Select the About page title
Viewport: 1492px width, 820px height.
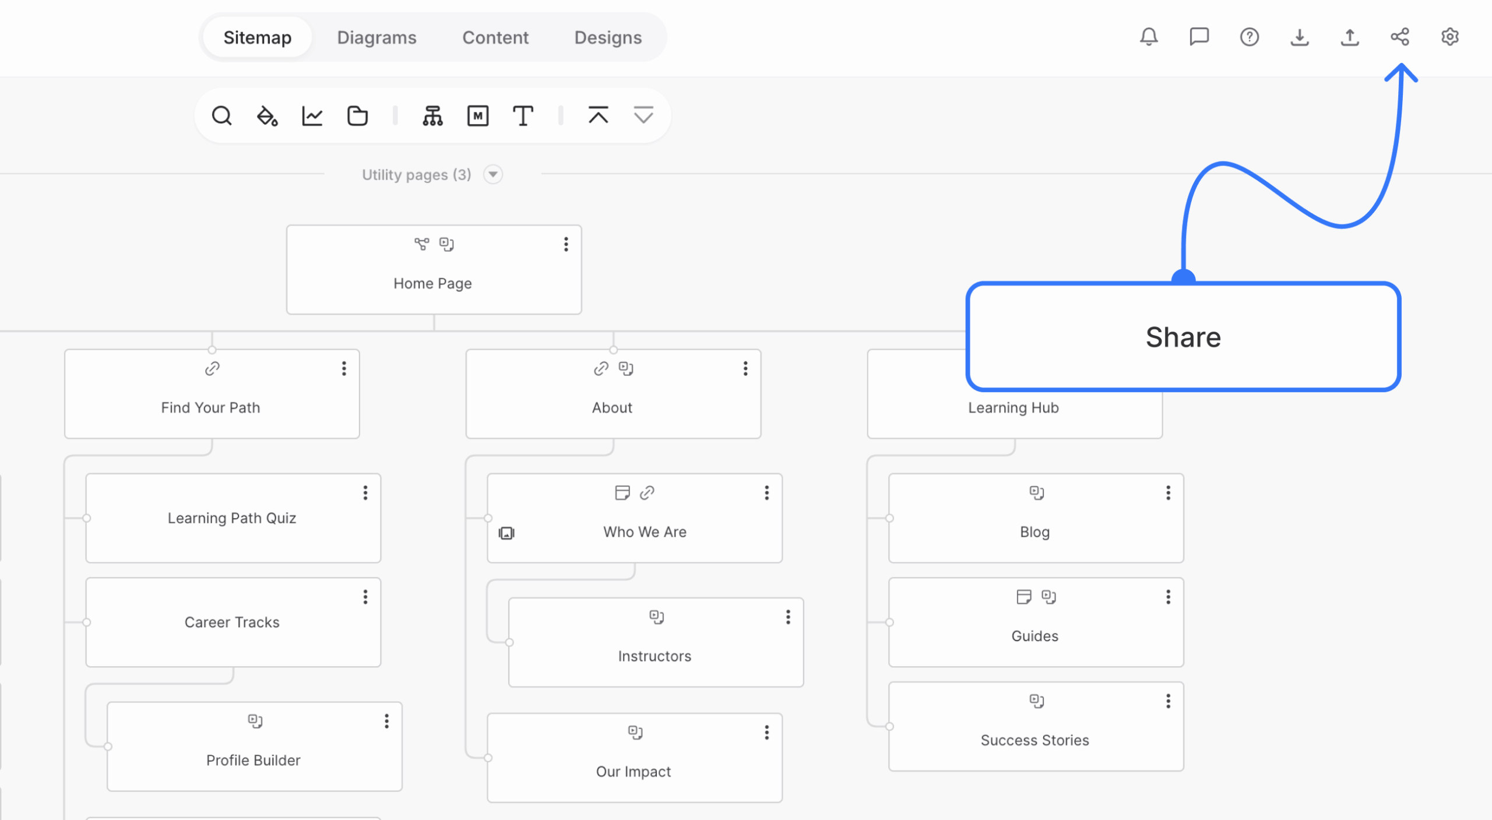pos(612,407)
